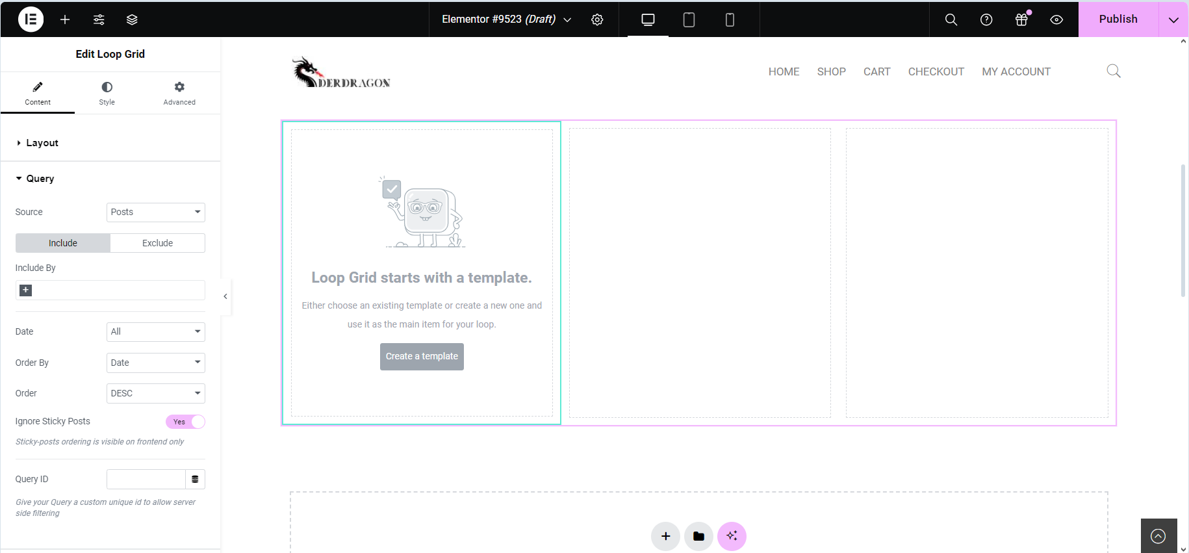Open the Order By dropdown
The height and width of the screenshot is (553, 1189).
[x=155, y=363]
